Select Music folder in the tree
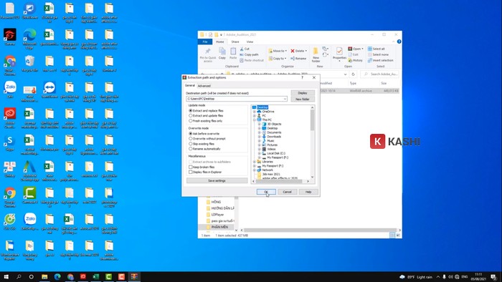This screenshot has width=502, height=282. point(270,141)
